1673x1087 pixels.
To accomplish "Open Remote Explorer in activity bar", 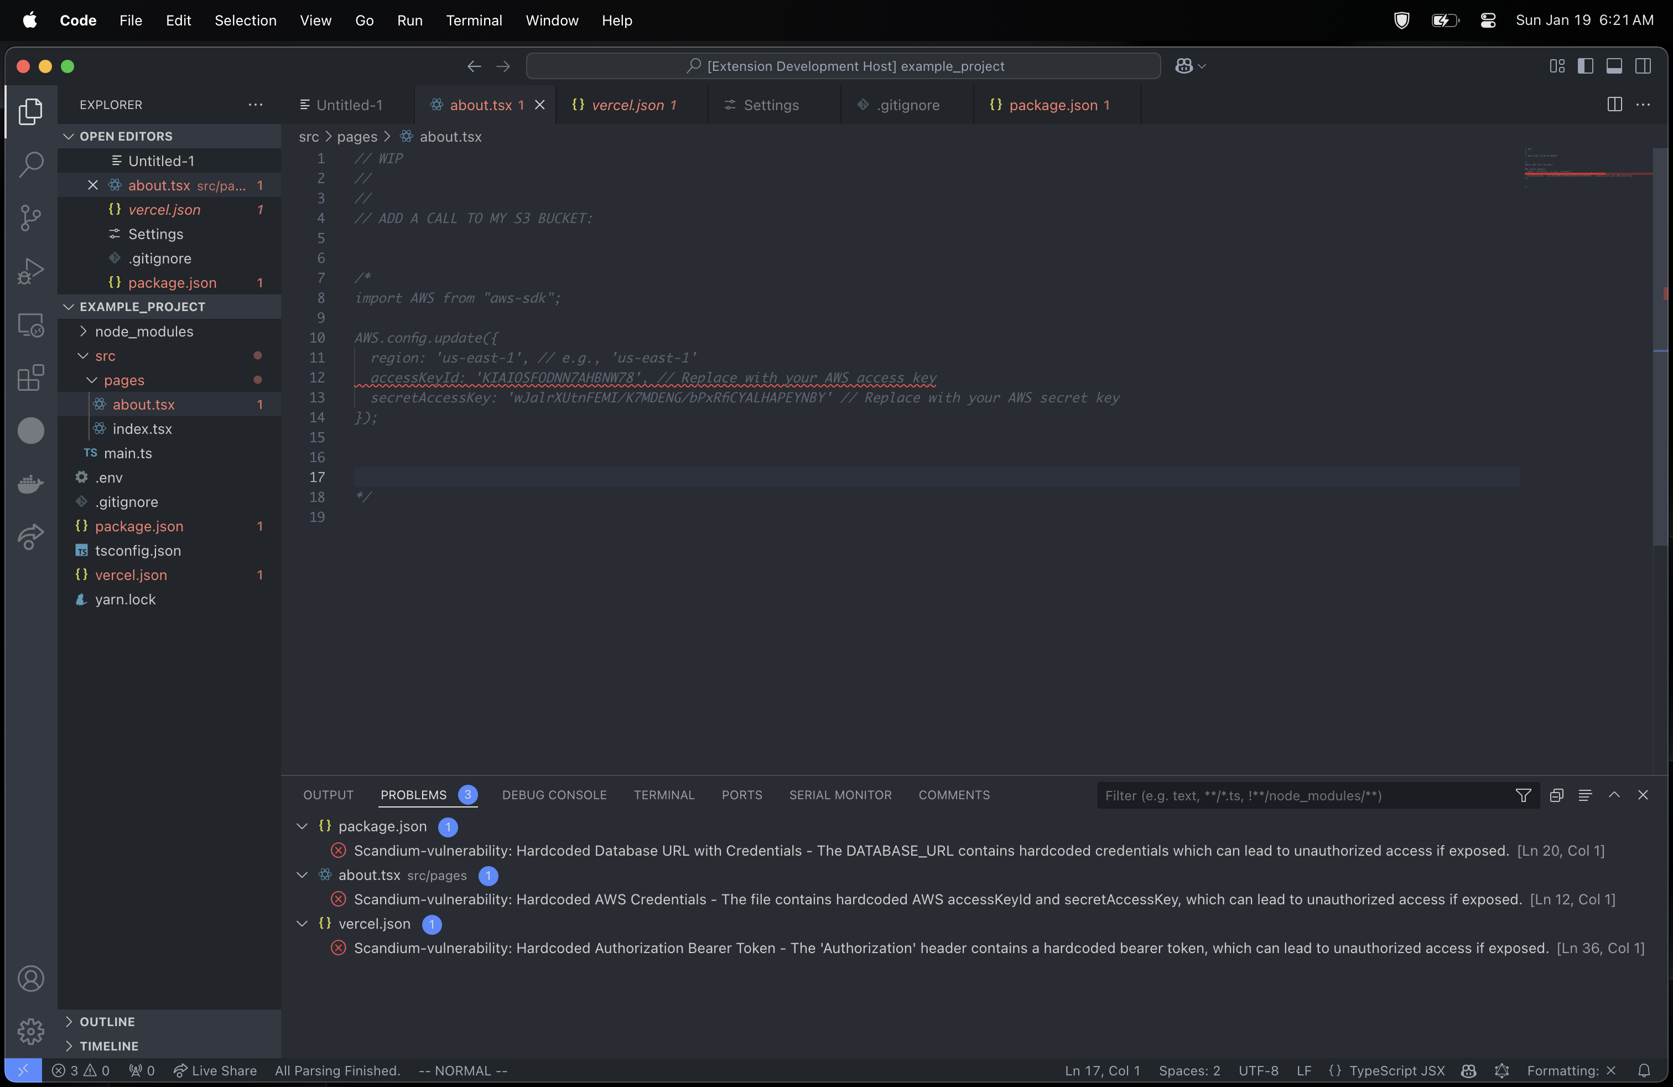I will pyautogui.click(x=31, y=325).
